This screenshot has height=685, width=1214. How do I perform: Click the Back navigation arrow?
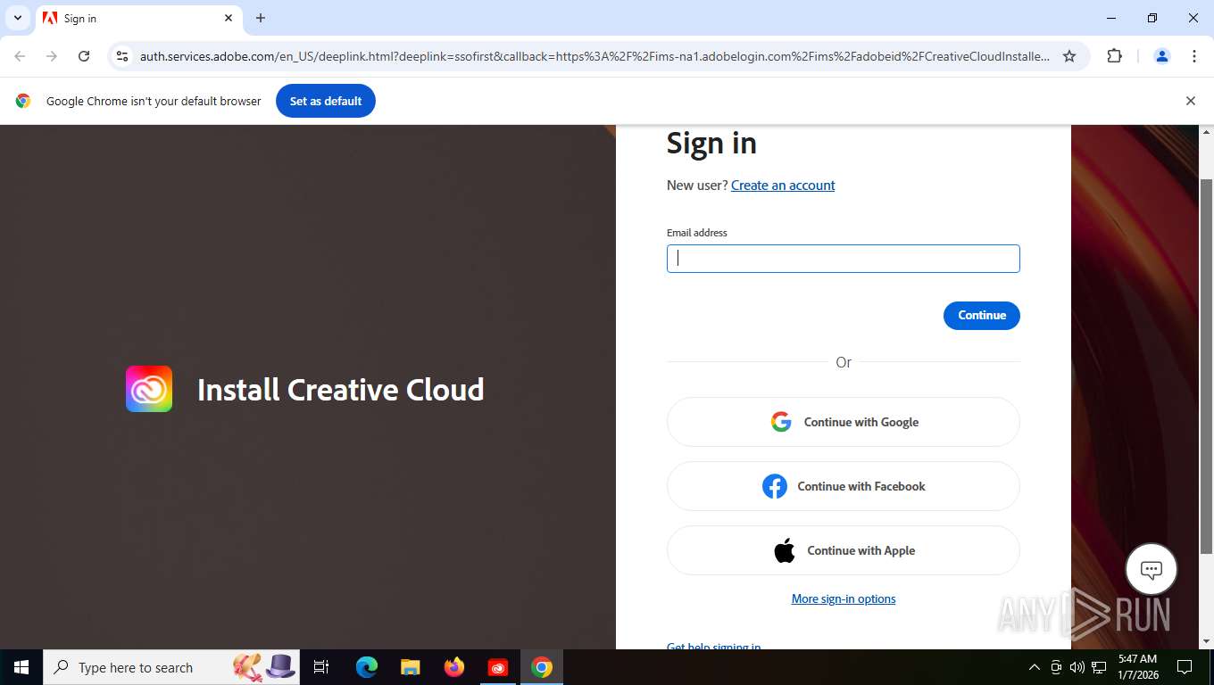click(x=20, y=56)
